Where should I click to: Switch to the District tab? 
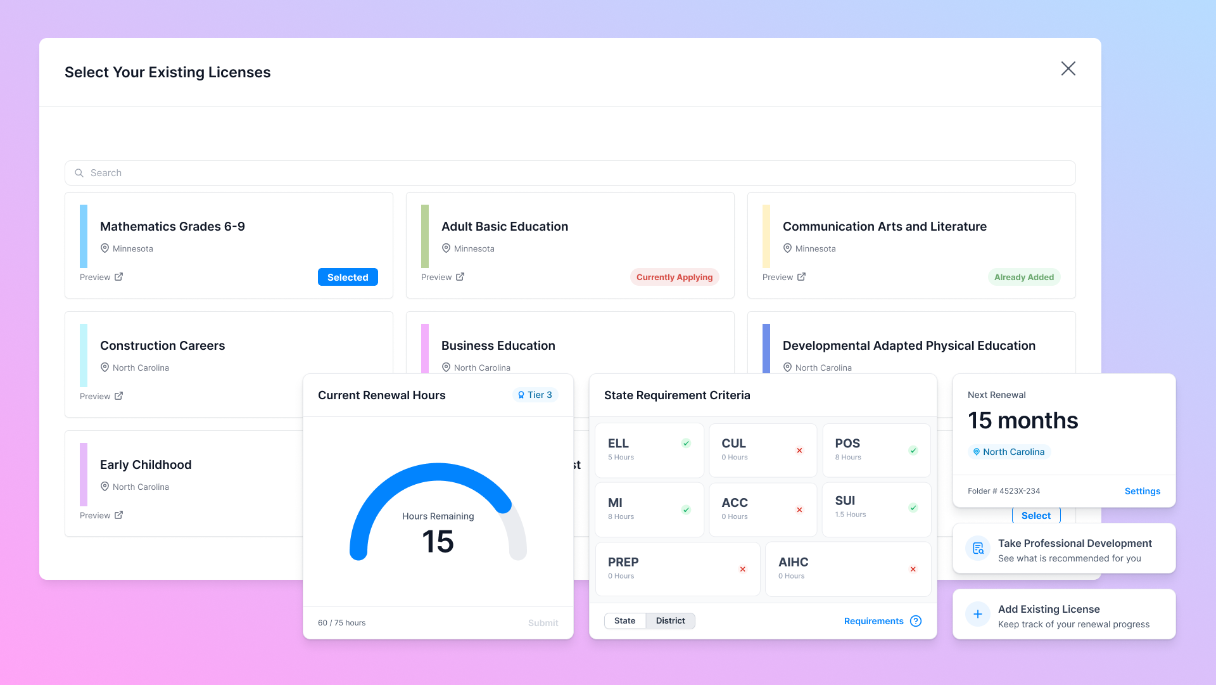[x=670, y=620]
